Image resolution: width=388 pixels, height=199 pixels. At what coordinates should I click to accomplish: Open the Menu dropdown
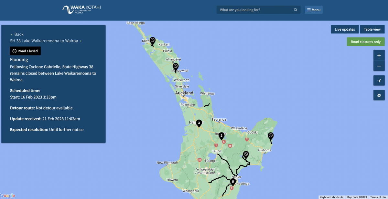(x=313, y=10)
